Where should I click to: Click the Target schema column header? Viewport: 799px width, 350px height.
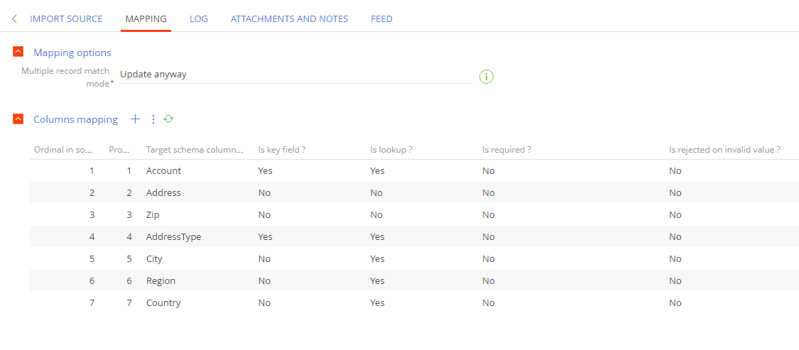[x=195, y=150]
